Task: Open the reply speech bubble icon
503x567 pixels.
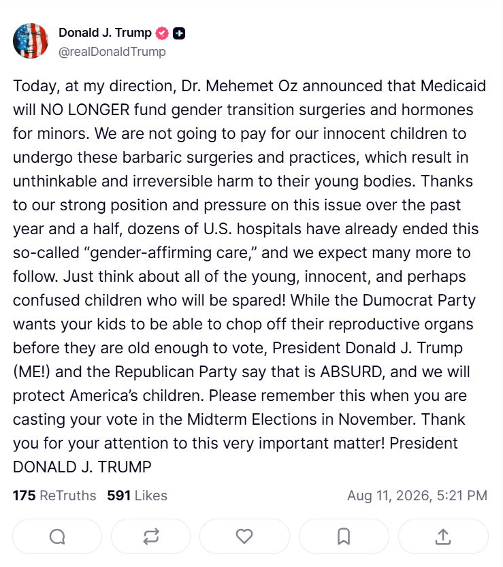Action: coord(57,536)
